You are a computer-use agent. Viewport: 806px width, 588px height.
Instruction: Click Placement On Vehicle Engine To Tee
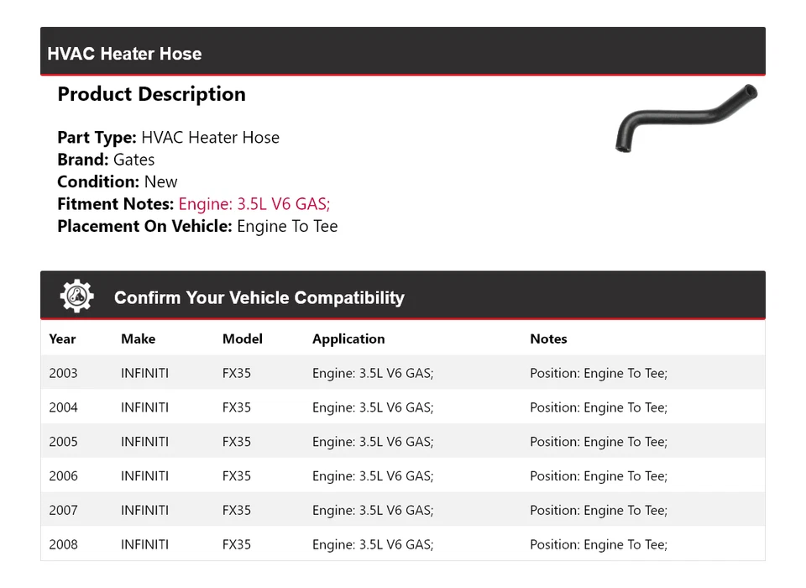click(x=197, y=226)
